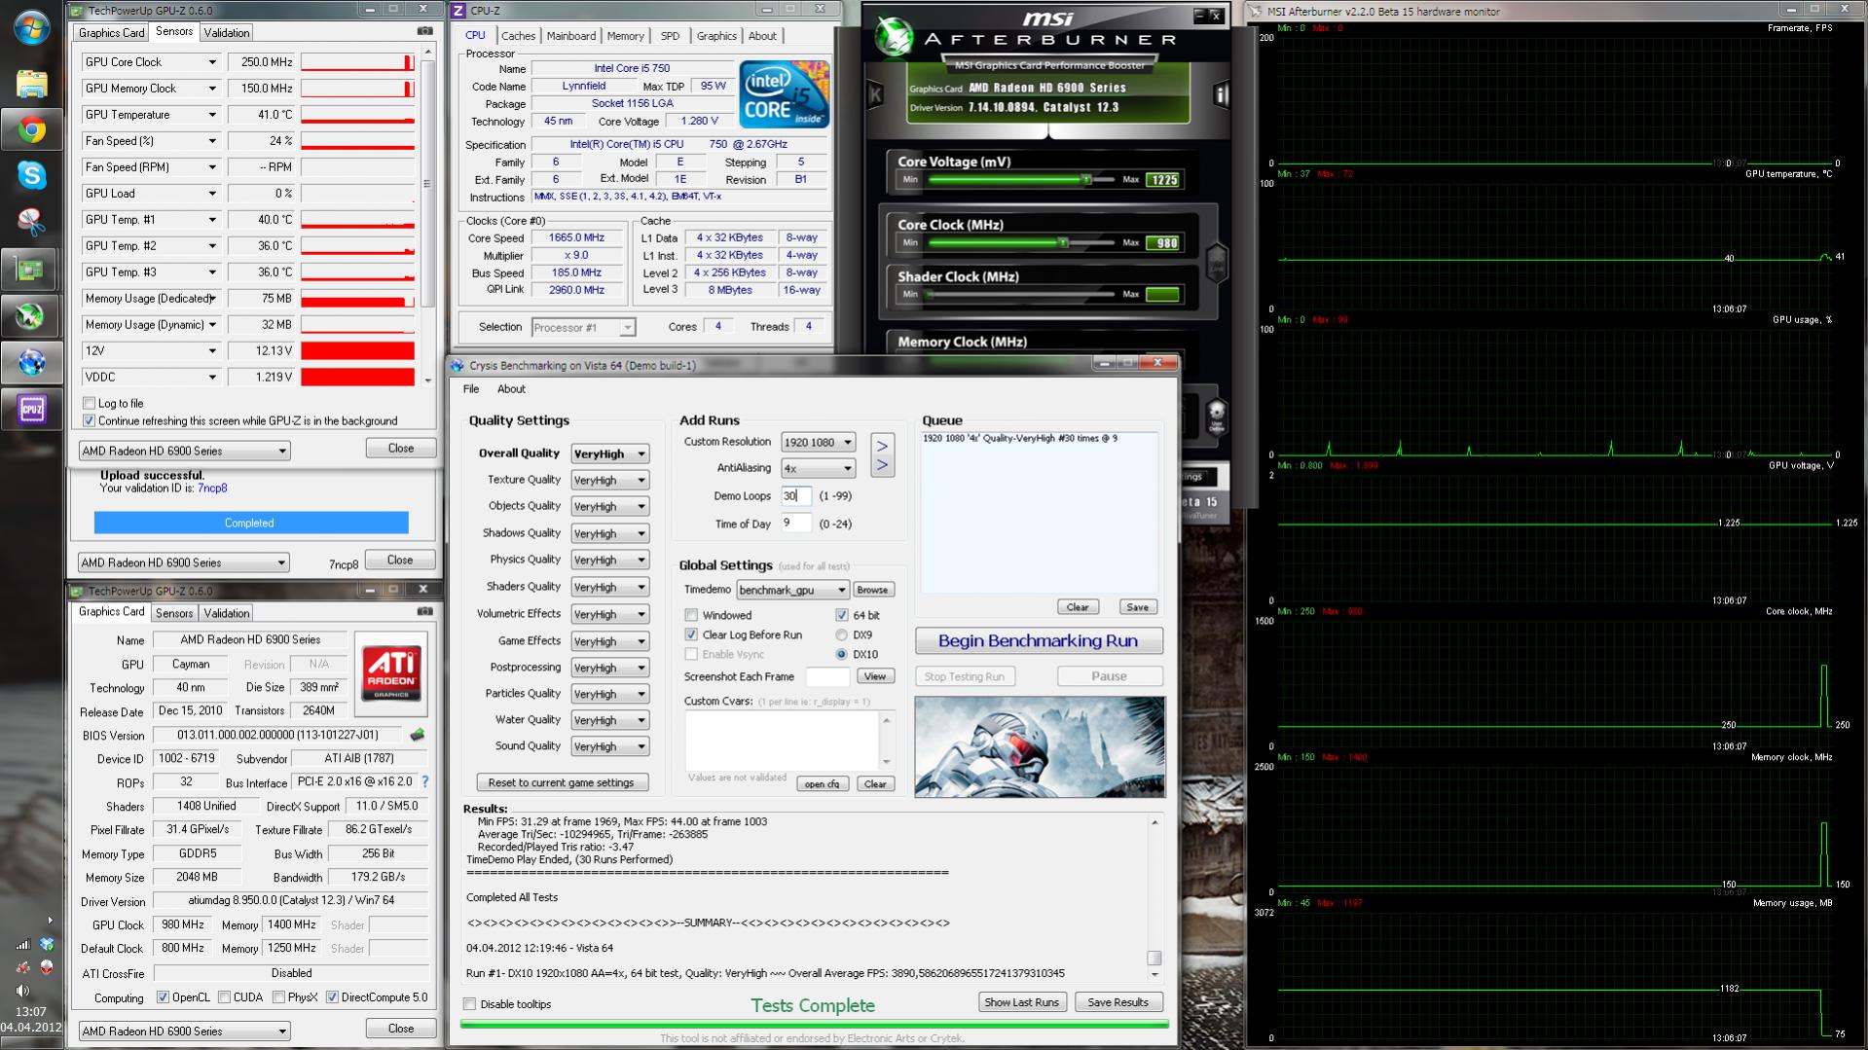
Task: Switch to the Mainboard tab in CPU-Z
Action: (570, 36)
